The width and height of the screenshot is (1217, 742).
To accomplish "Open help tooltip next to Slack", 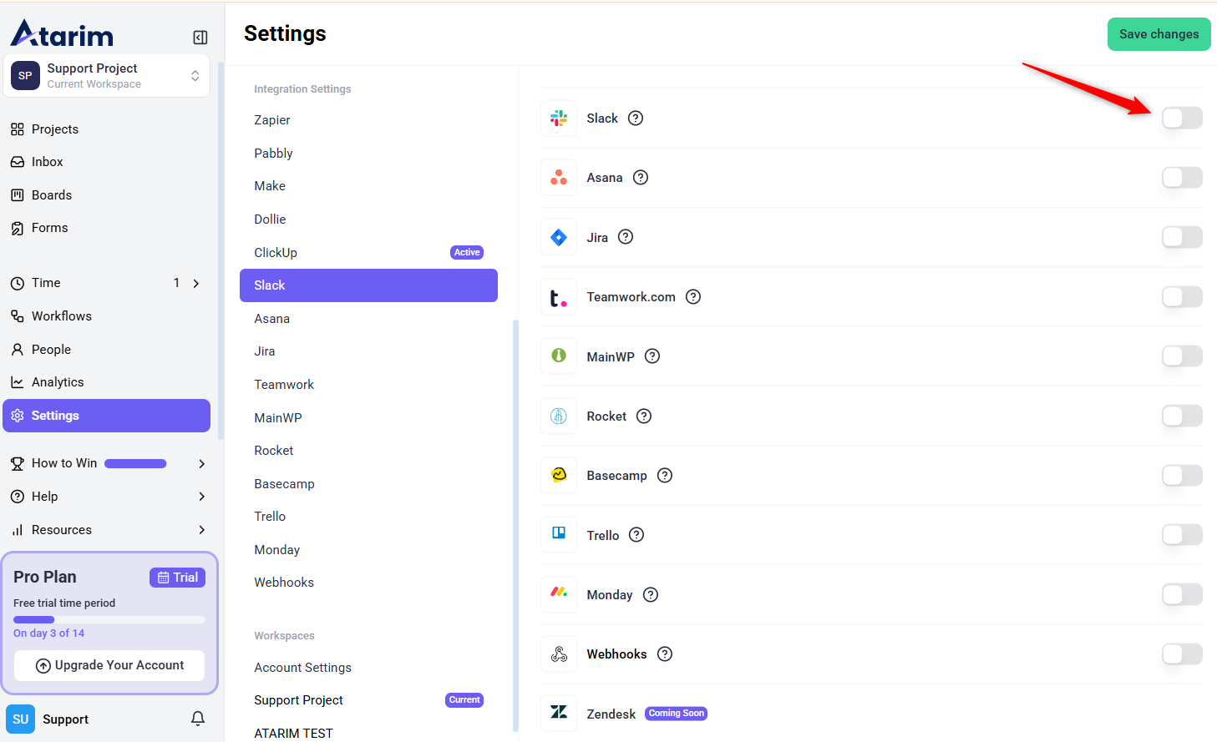I will 636,119.
